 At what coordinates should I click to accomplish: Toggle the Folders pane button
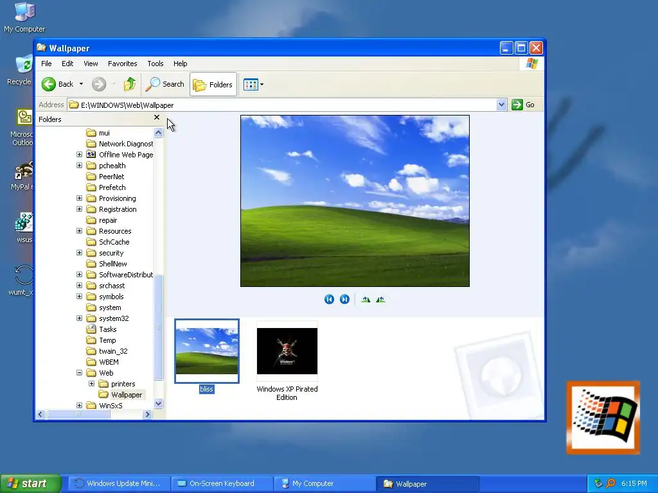(213, 84)
